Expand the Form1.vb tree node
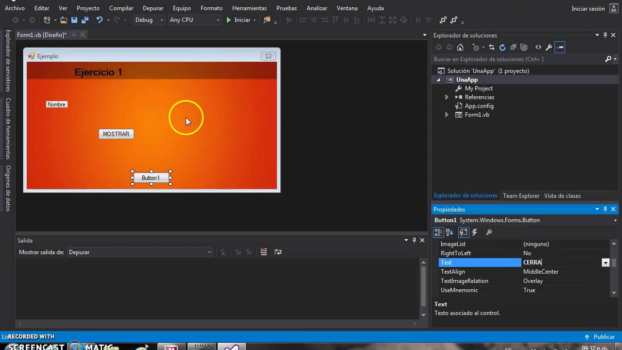Image resolution: width=622 pixels, height=350 pixels. click(x=447, y=115)
